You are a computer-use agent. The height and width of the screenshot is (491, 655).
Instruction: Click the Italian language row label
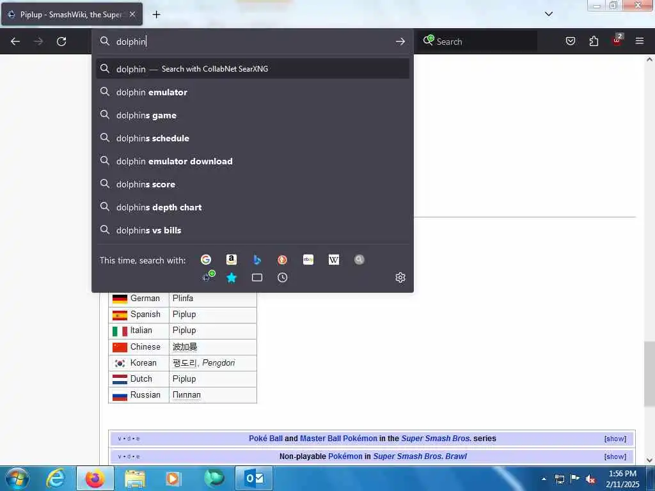(141, 331)
